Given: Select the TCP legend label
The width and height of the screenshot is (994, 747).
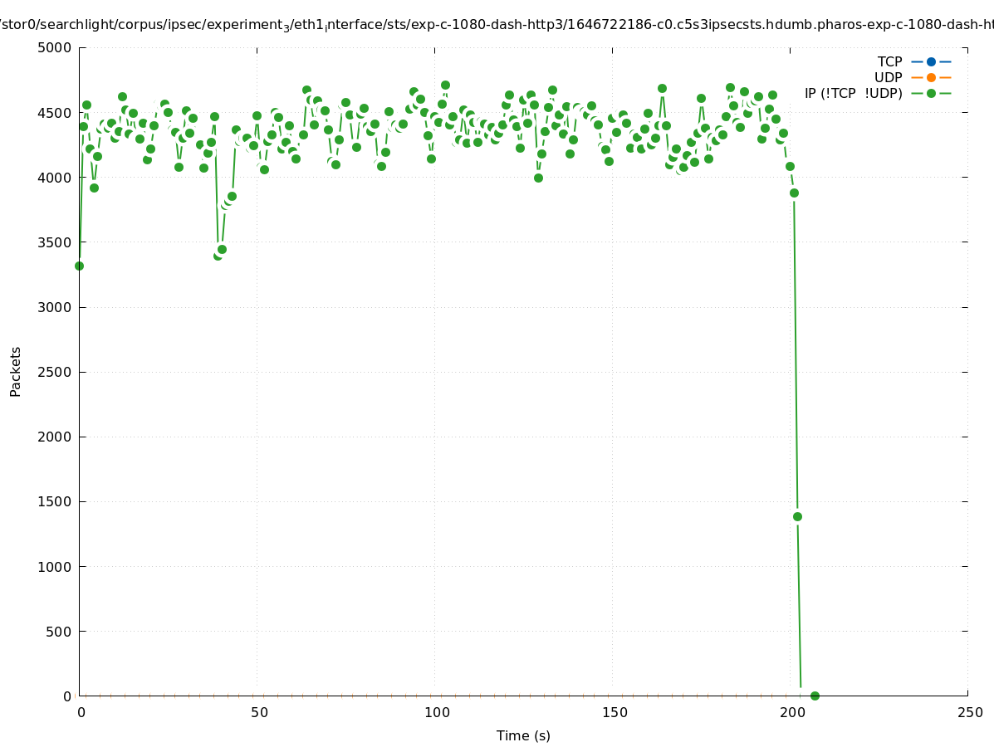Looking at the screenshot, I should point(889,61).
